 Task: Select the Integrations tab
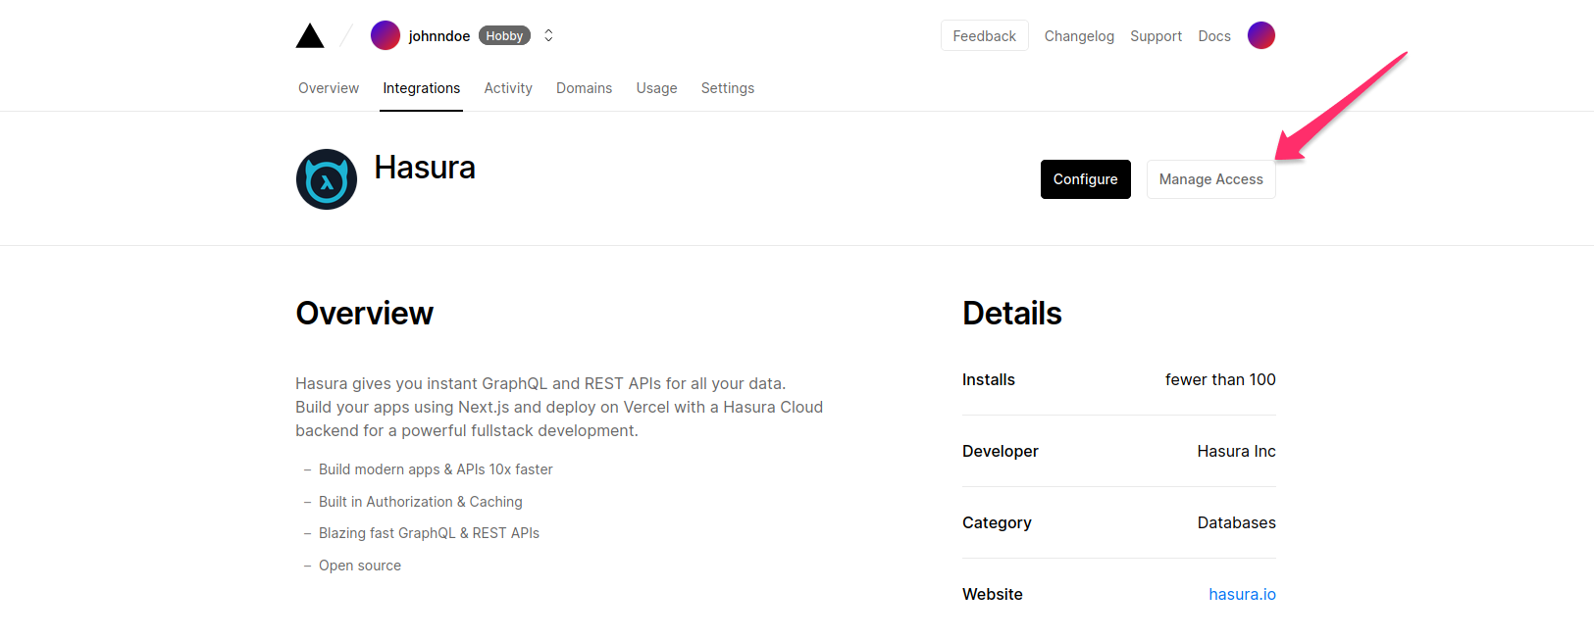[x=421, y=88]
